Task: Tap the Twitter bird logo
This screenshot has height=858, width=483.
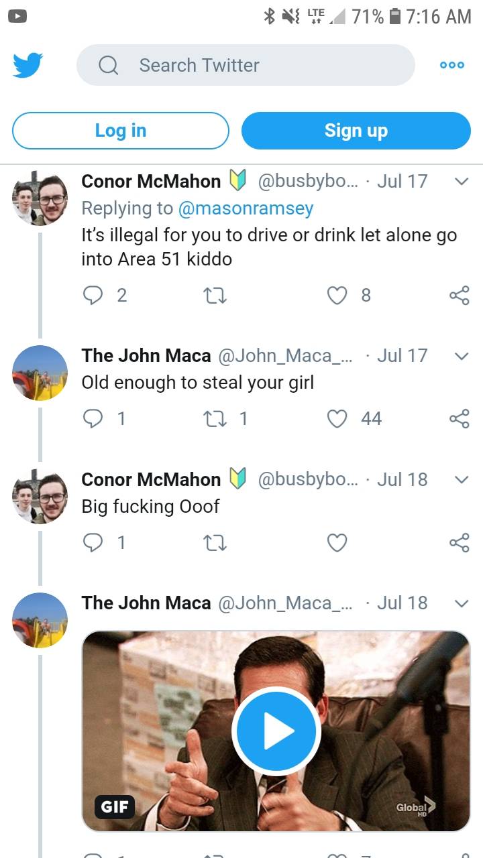Action: point(28,65)
